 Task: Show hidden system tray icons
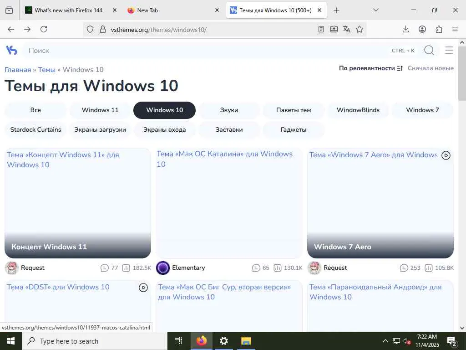385,341
